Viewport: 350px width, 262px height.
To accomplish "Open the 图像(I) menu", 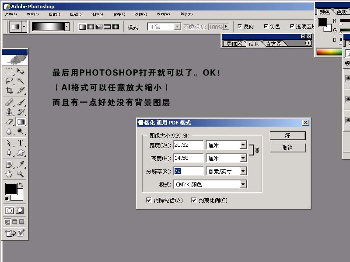I will click(x=54, y=14).
